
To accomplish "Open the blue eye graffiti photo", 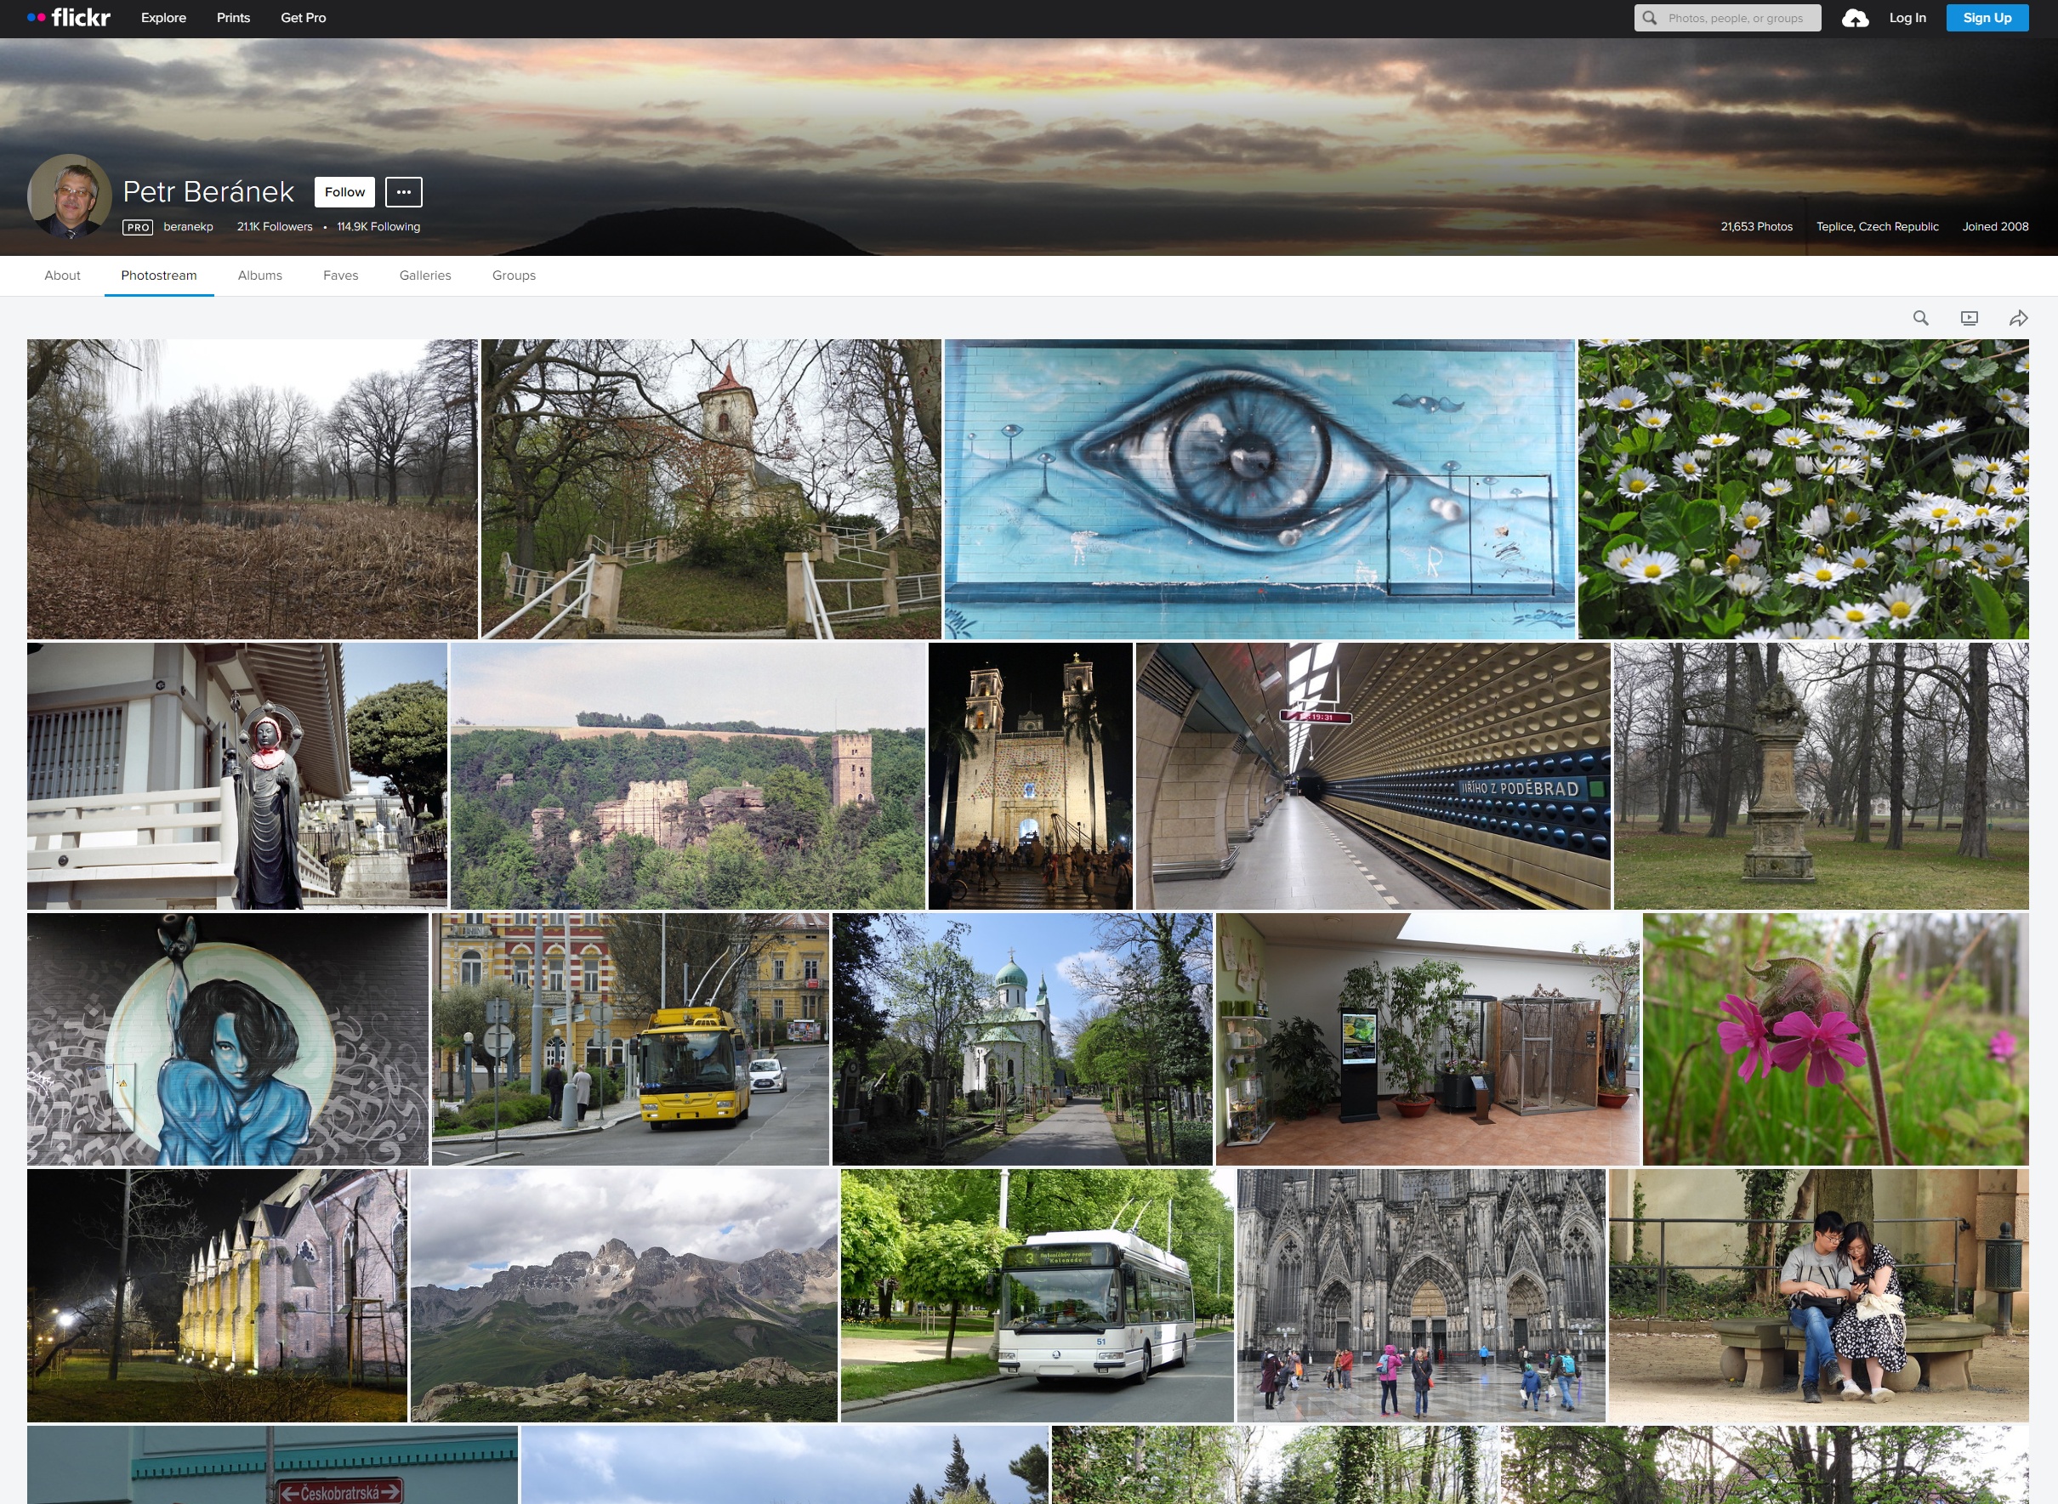I will [1259, 489].
